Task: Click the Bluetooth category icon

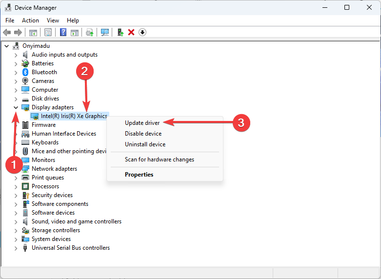Action: 25,72
